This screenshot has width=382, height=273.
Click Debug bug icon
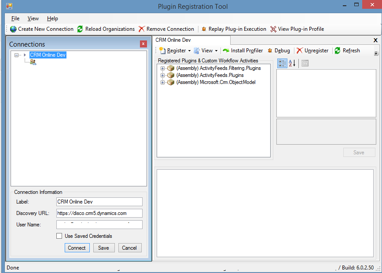click(x=270, y=51)
